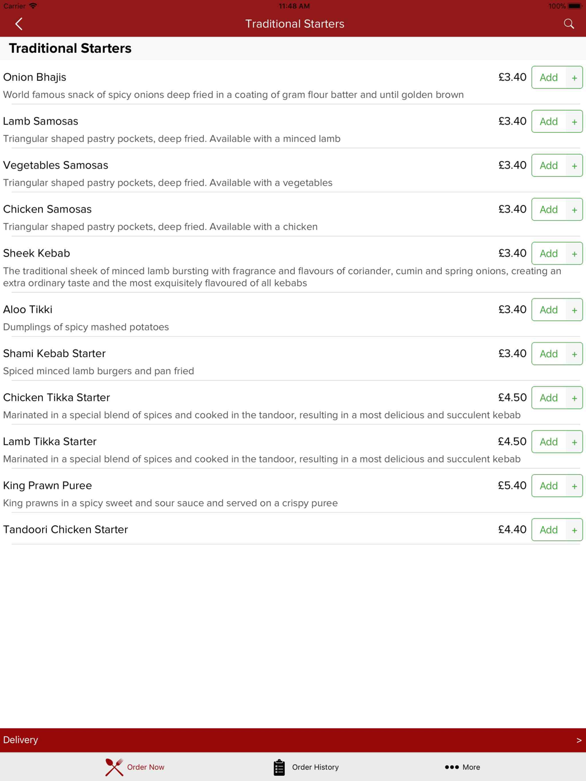Image resolution: width=586 pixels, height=781 pixels.
Task: Tap the plus stepper for Lamb Tikka Starter
Action: [x=574, y=442]
